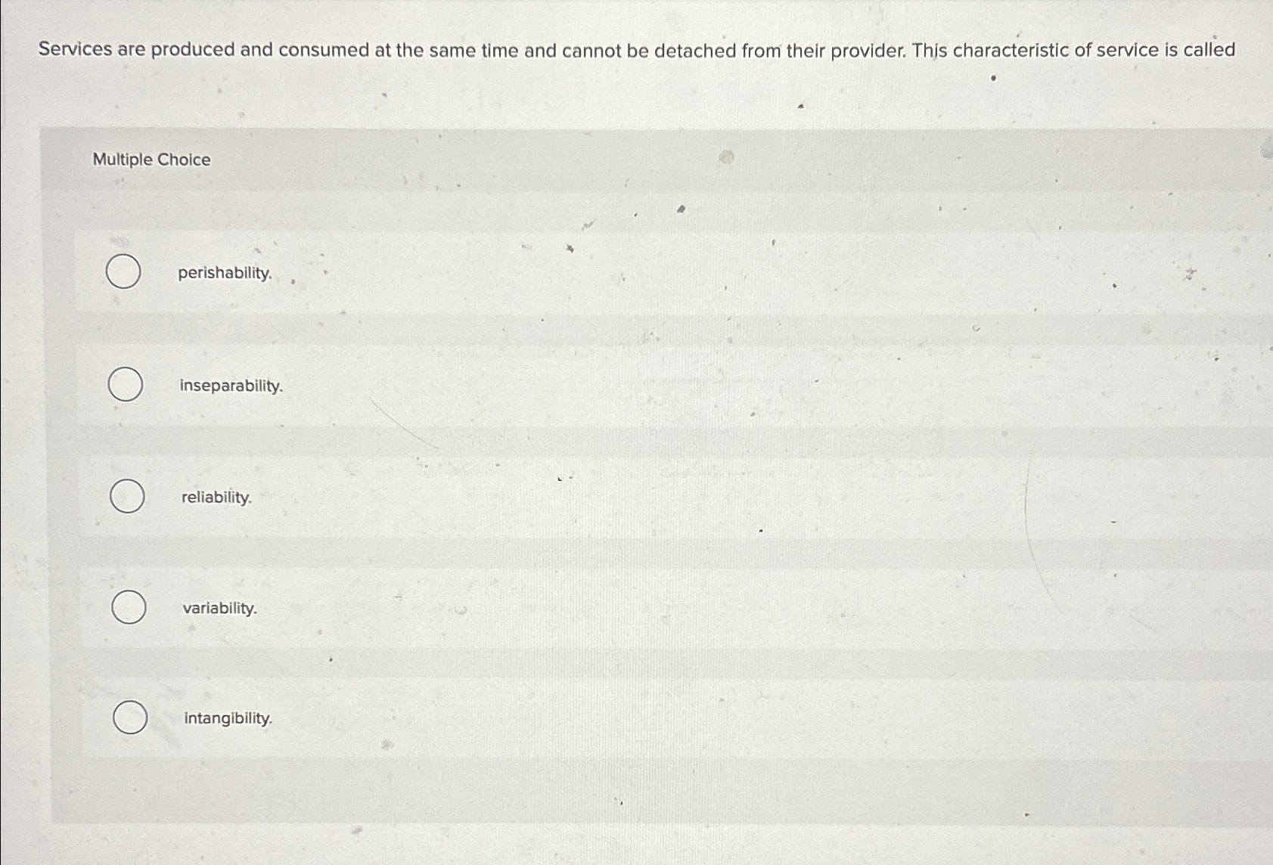Select the reliability radio button

tap(126, 498)
